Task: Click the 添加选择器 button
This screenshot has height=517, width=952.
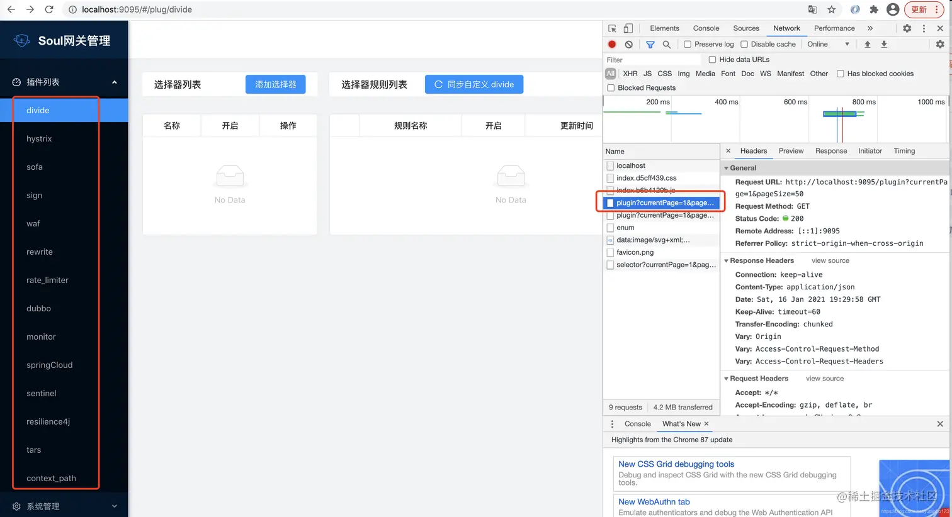Action: coord(275,84)
